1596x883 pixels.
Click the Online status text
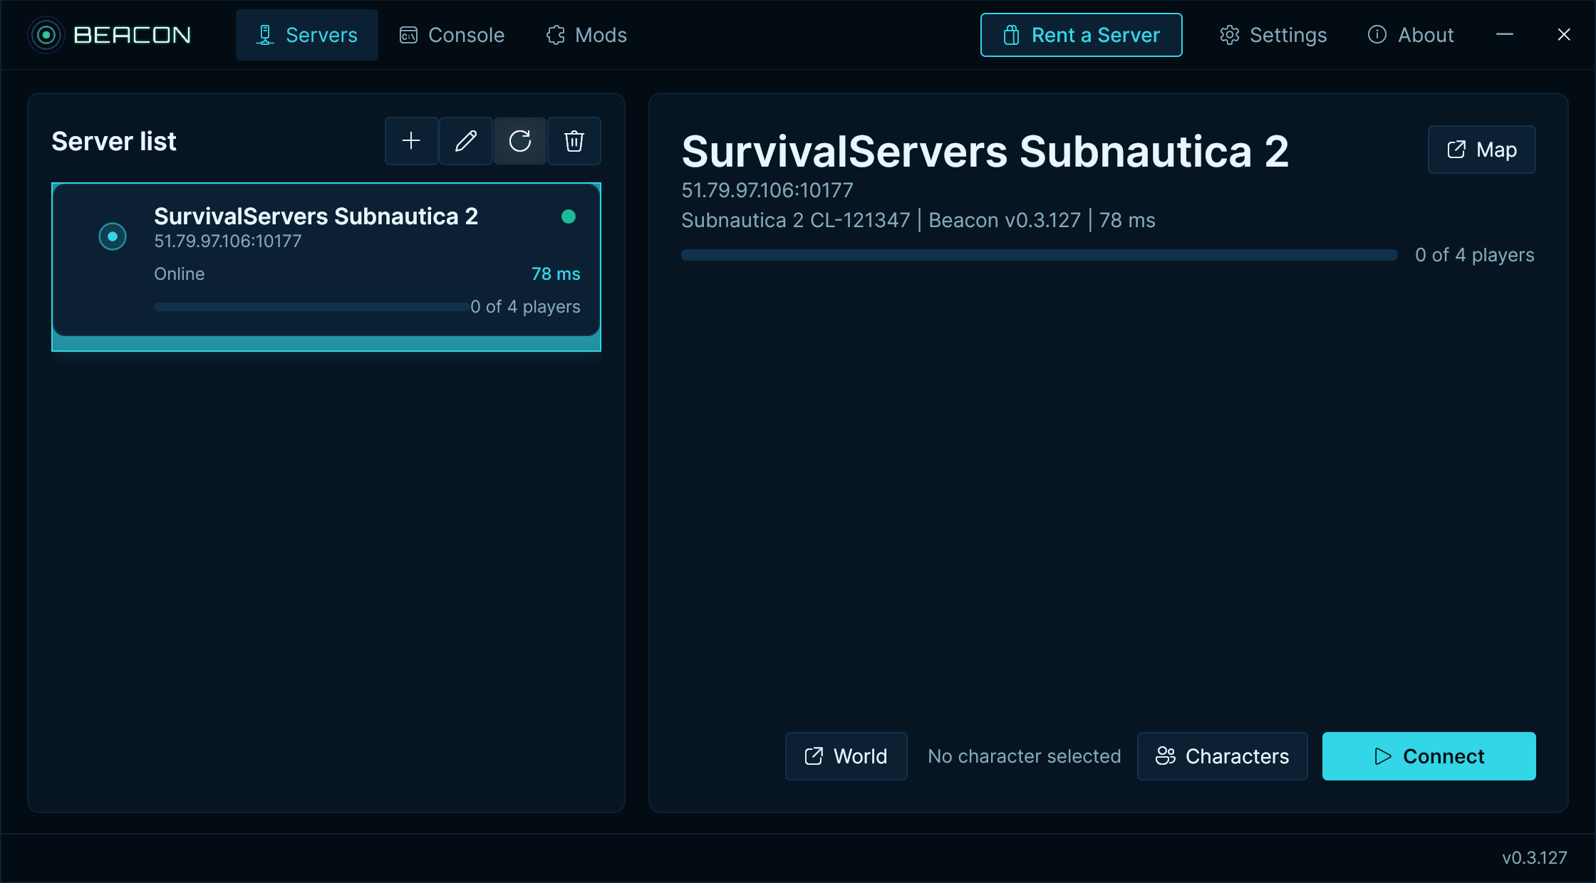tap(180, 274)
